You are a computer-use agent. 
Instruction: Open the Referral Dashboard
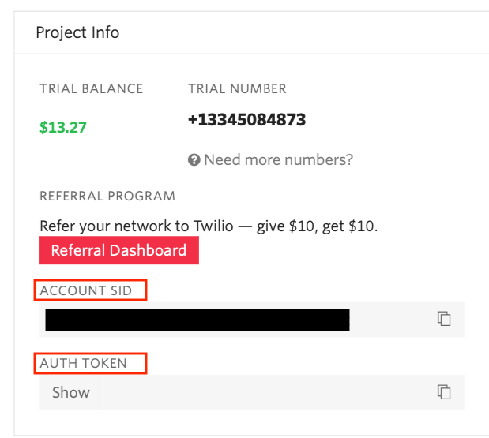tap(118, 250)
